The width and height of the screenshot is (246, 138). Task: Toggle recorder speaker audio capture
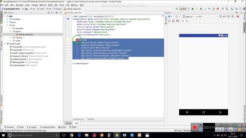point(217,130)
